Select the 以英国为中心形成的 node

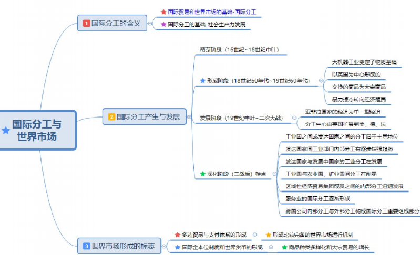coord(356,75)
